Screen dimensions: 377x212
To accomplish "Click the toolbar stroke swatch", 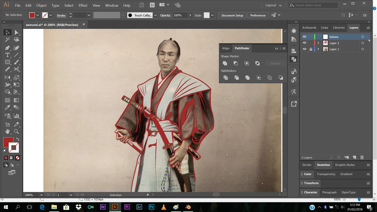I will (x=14, y=147).
